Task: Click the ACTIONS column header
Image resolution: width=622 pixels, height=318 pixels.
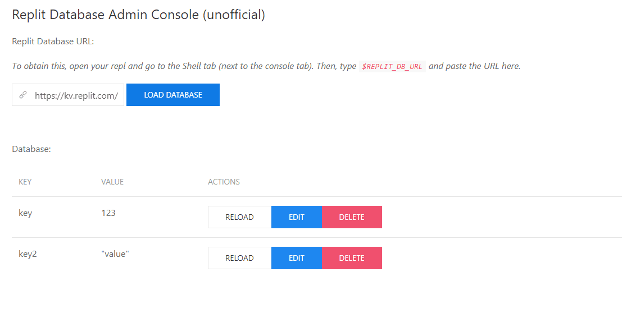Action: coord(224,182)
